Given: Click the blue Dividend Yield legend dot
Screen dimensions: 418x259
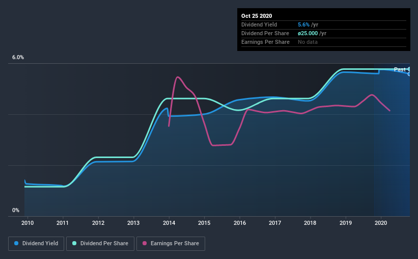Looking at the screenshot, I should tap(16, 243).
